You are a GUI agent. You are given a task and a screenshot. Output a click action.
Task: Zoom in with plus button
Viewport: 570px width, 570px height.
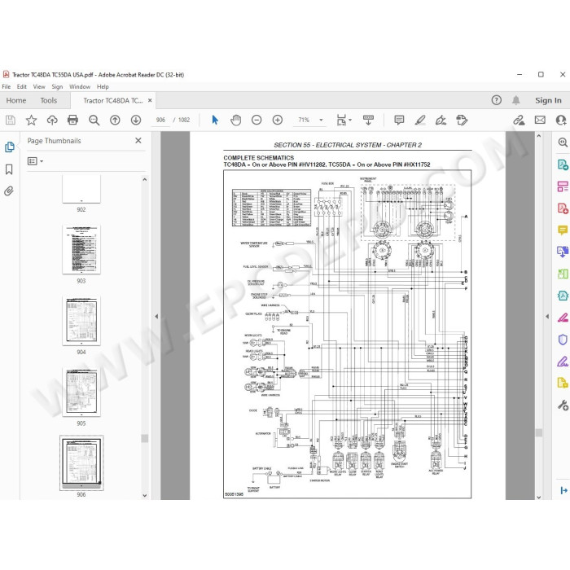click(x=278, y=120)
